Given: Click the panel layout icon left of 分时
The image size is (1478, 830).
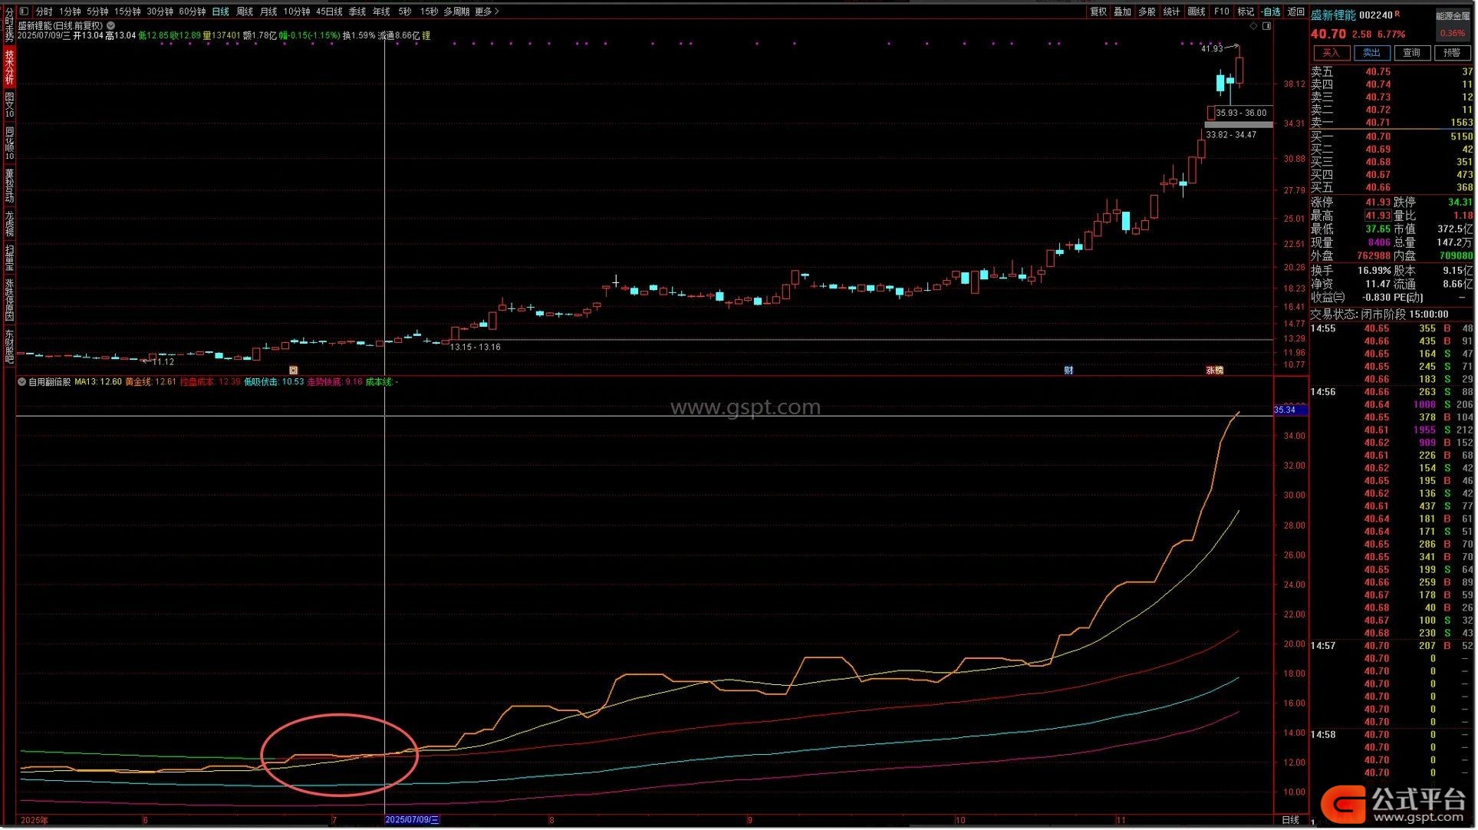Looking at the screenshot, I should coord(24,12).
